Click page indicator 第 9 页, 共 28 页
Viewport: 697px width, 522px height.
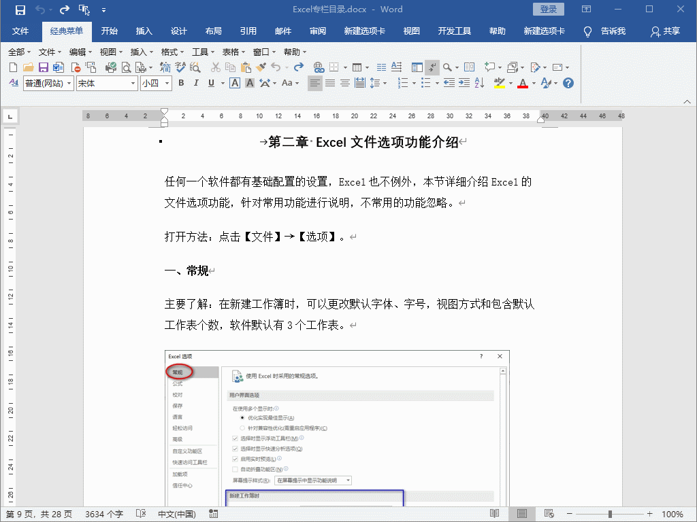(39, 514)
